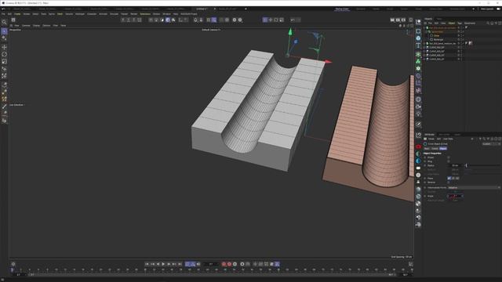Open the Render menu

pos(134,14)
